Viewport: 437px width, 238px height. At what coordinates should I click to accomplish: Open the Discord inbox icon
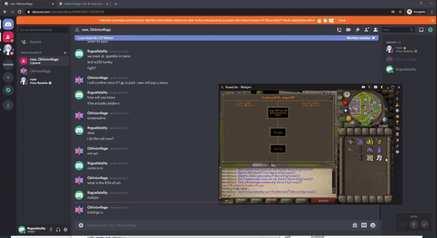[x=421, y=30]
